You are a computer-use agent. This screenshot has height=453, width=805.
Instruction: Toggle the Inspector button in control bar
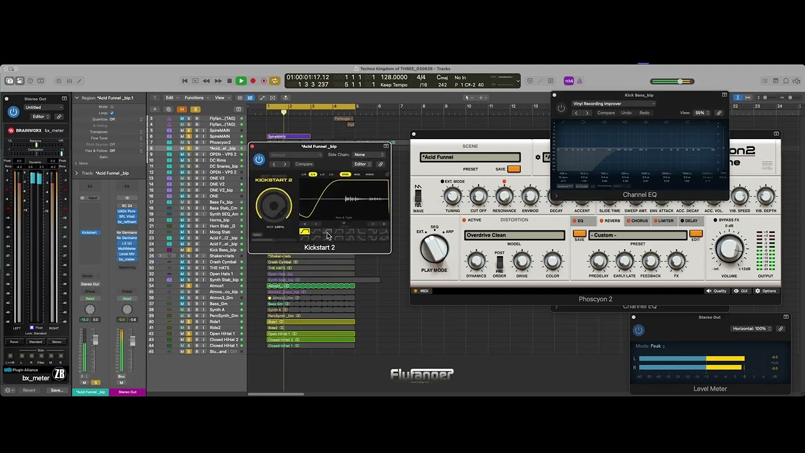pyautogui.click(x=19, y=81)
